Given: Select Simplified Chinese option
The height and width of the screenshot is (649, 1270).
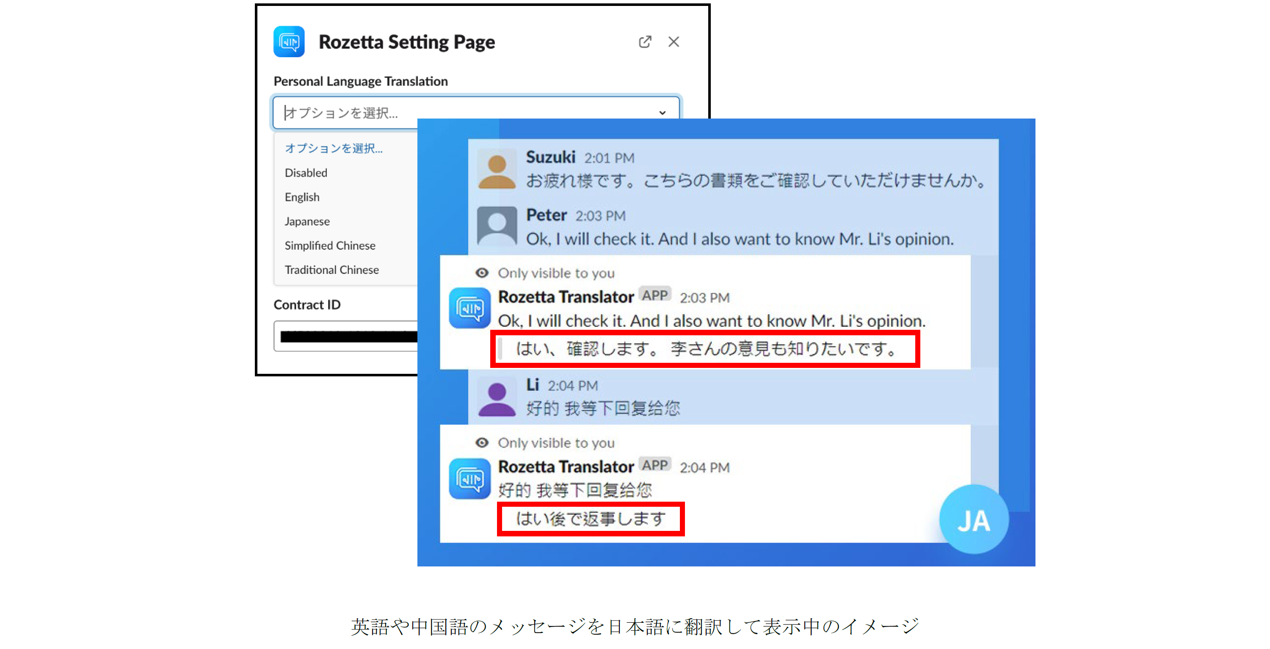Looking at the screenshot, I should coord(330,246).
